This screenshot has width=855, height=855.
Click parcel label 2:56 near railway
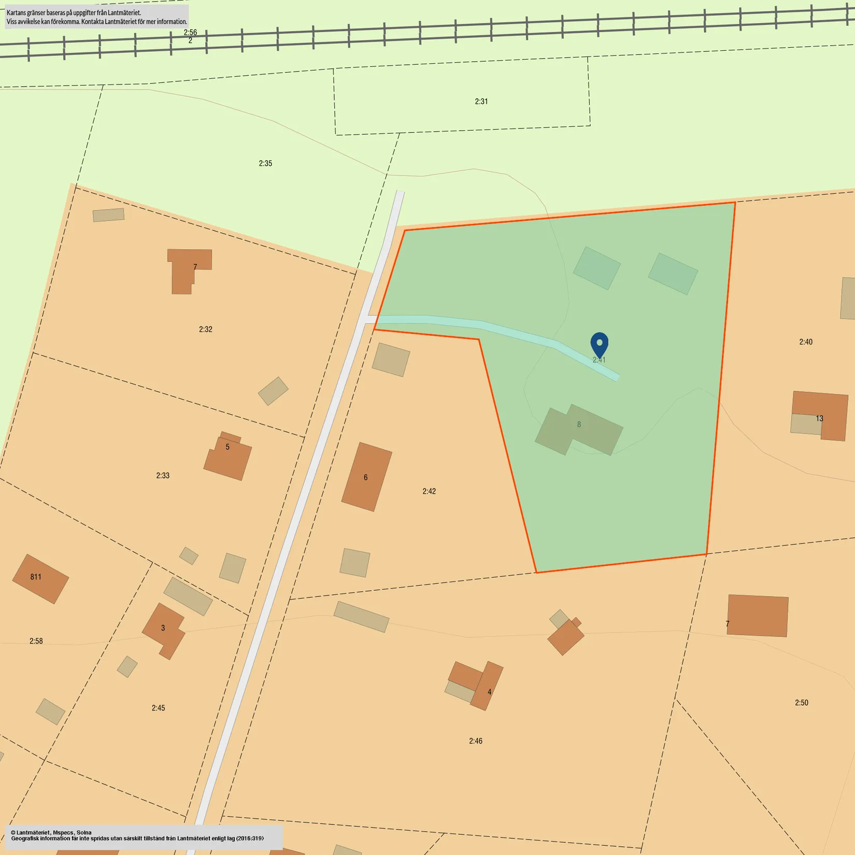(190, 32)
